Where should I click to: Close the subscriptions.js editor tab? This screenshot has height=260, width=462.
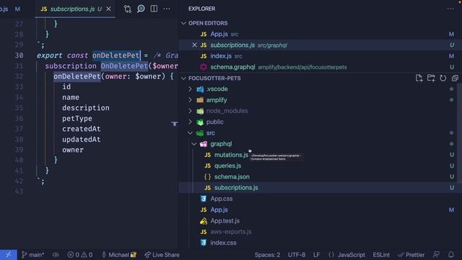(108, 9)
